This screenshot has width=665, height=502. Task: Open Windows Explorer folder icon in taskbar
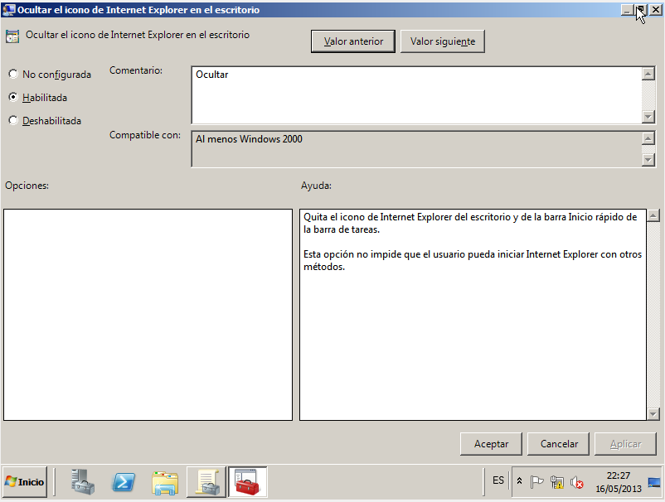[x=165, y=481]
